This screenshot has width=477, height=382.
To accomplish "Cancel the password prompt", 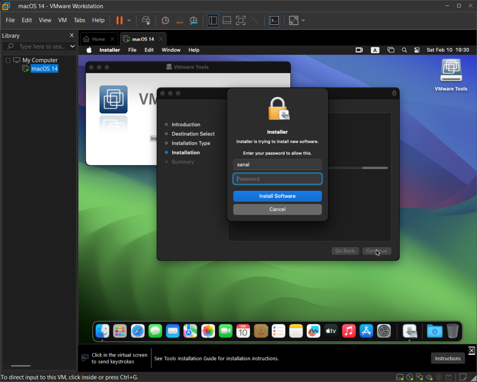I will click(278, 209).
